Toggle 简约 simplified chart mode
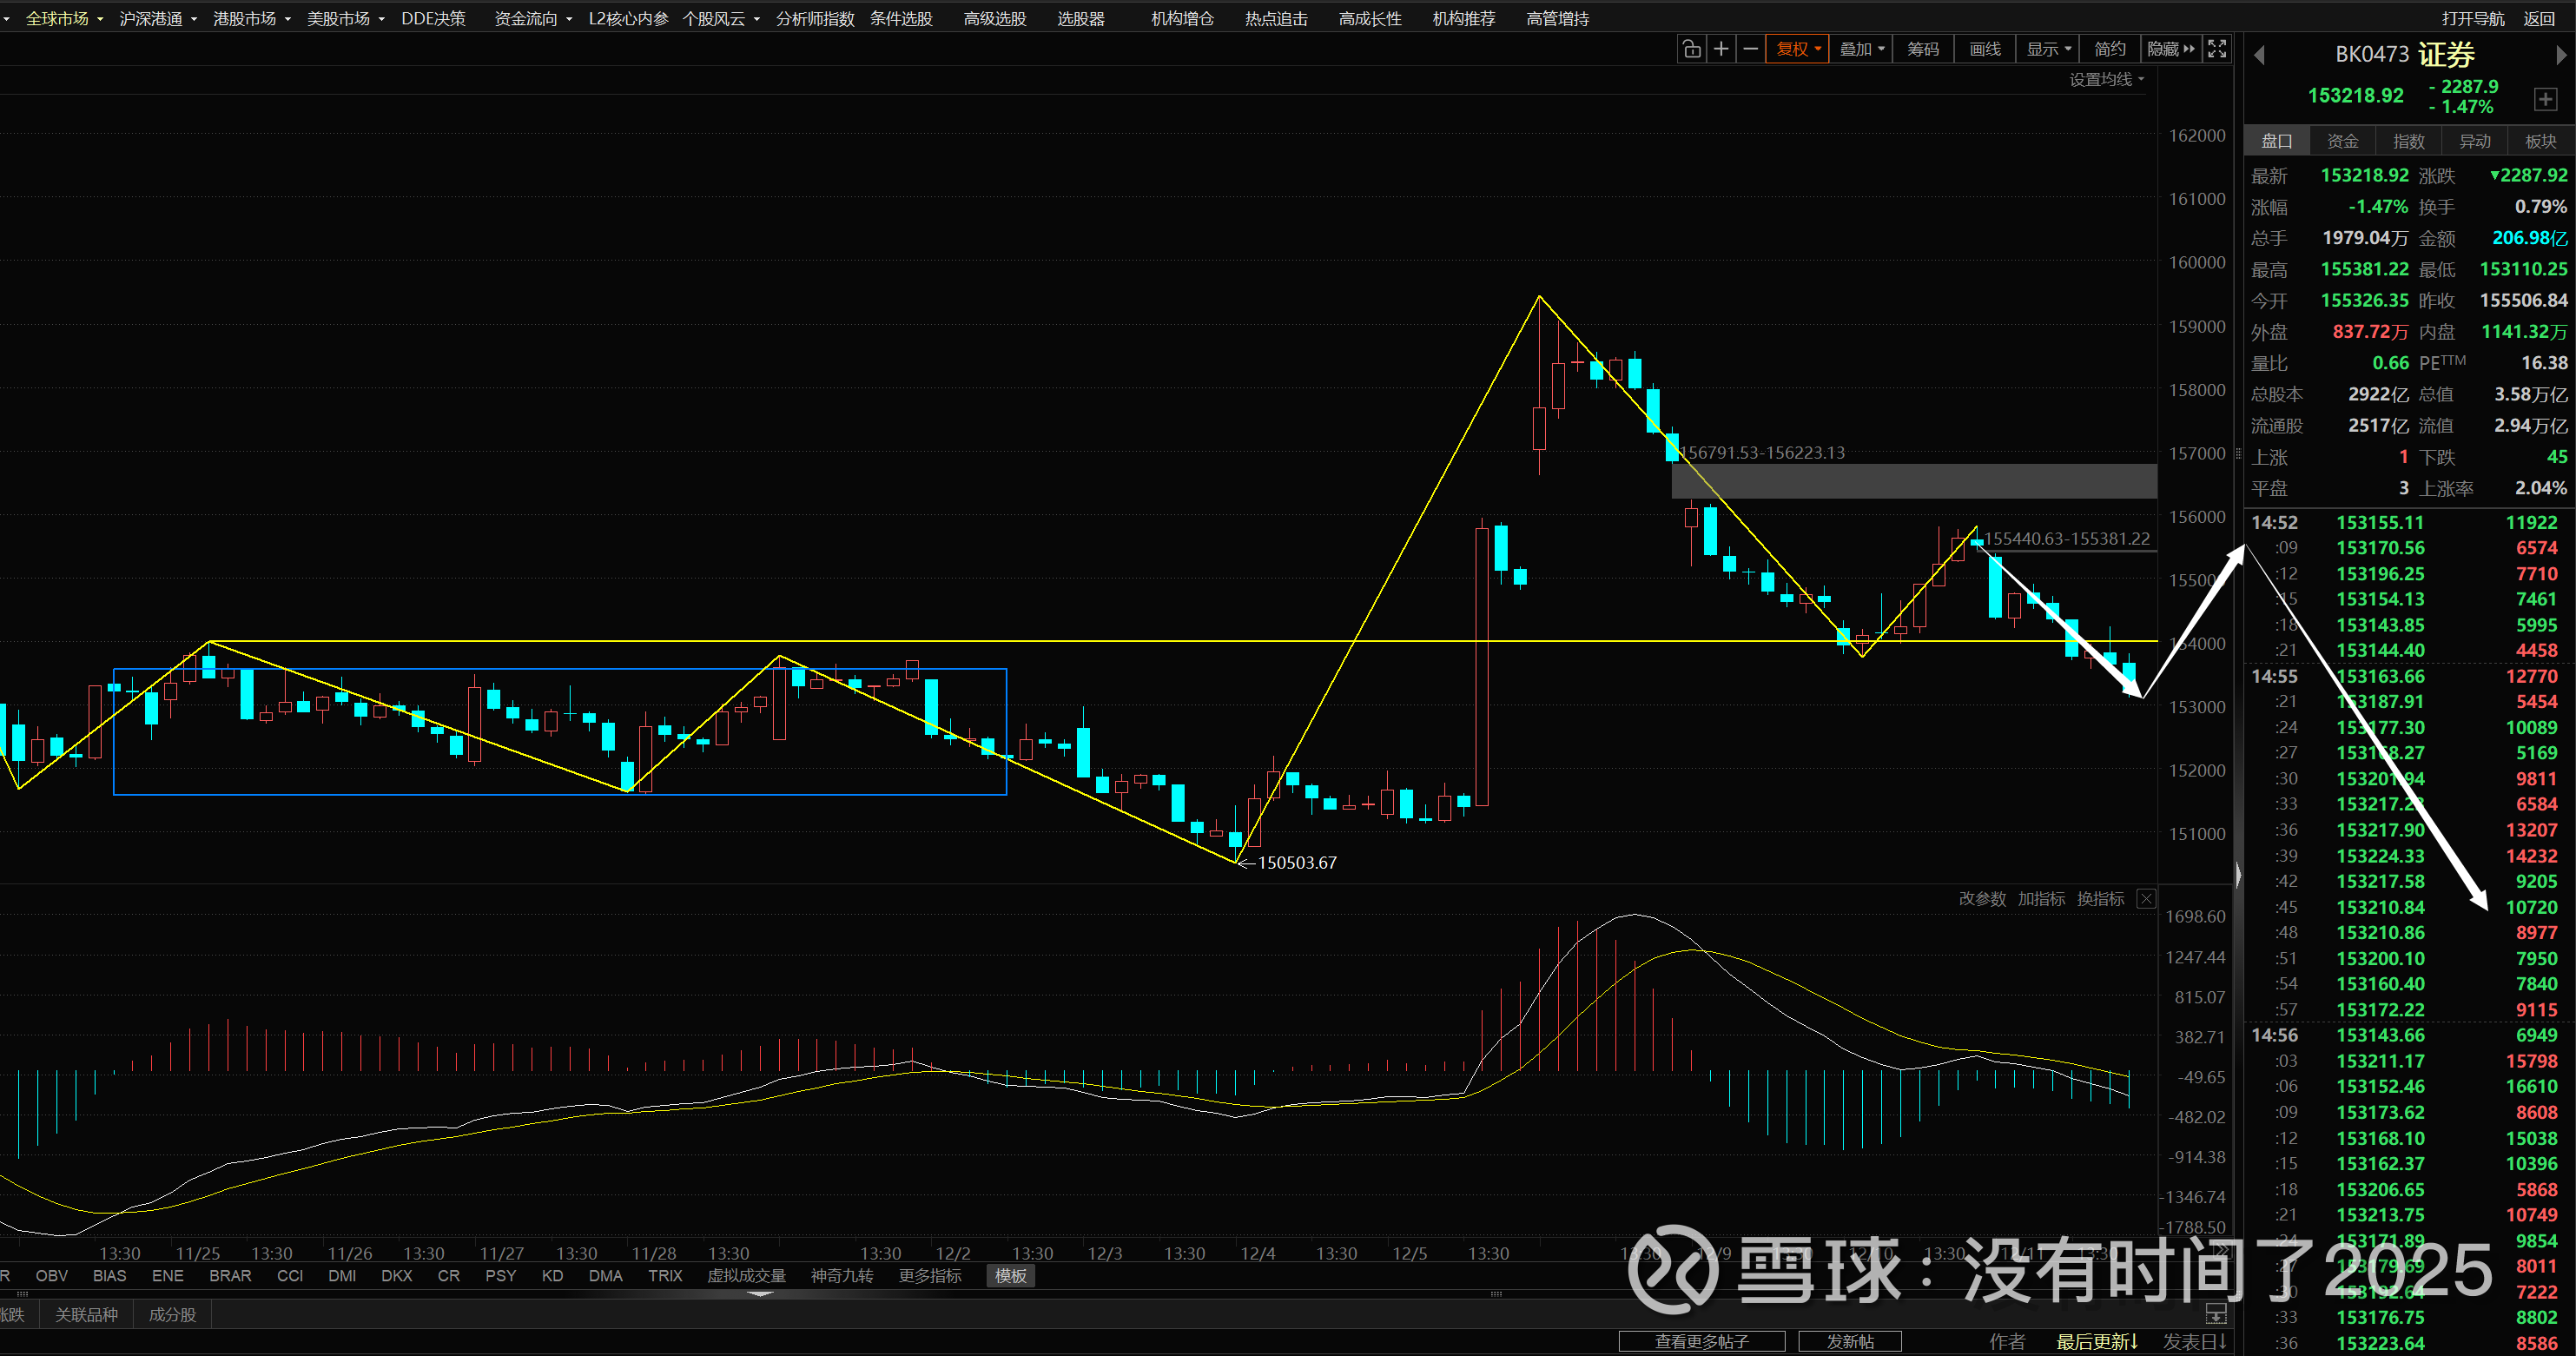Viewport: 2576px width, 1356px height. 2110,49
